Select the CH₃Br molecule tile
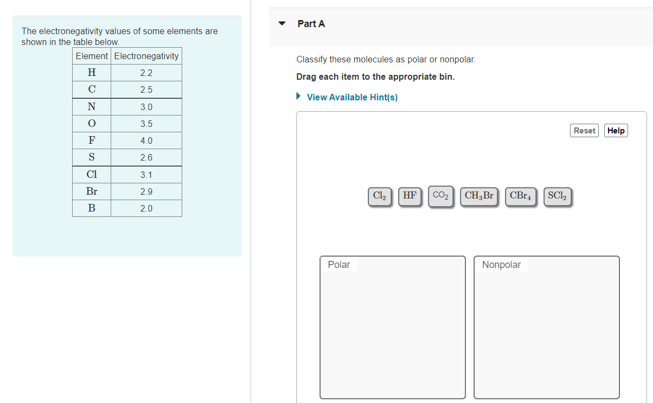653x403 pixels. point(479,196)
